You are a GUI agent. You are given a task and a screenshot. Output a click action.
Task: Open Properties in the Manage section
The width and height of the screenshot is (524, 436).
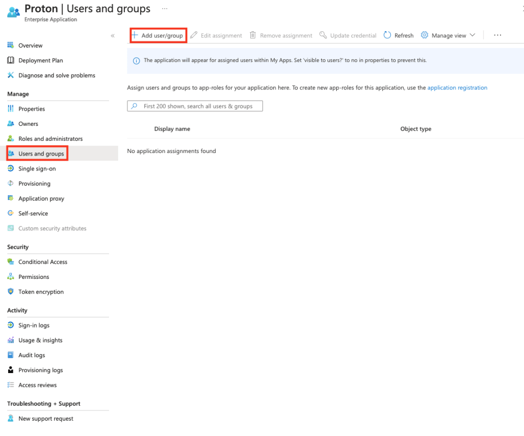[31, 109]
